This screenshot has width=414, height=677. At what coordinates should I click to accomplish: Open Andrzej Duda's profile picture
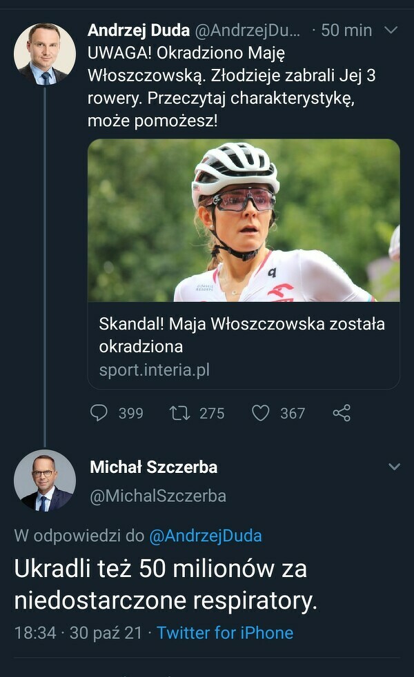[x=45, y=54]
